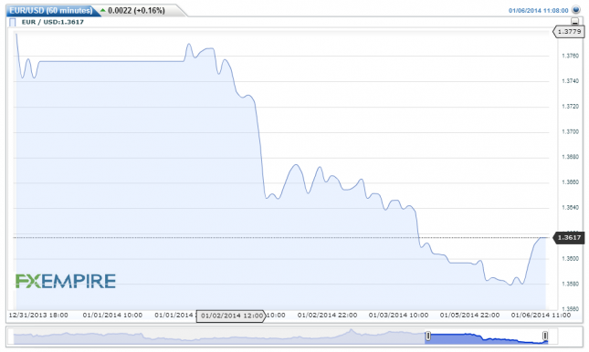Screen dimensions: 589x352
Task: Click the 1.3720 price axis label
Action: click(x=570, y=107)
